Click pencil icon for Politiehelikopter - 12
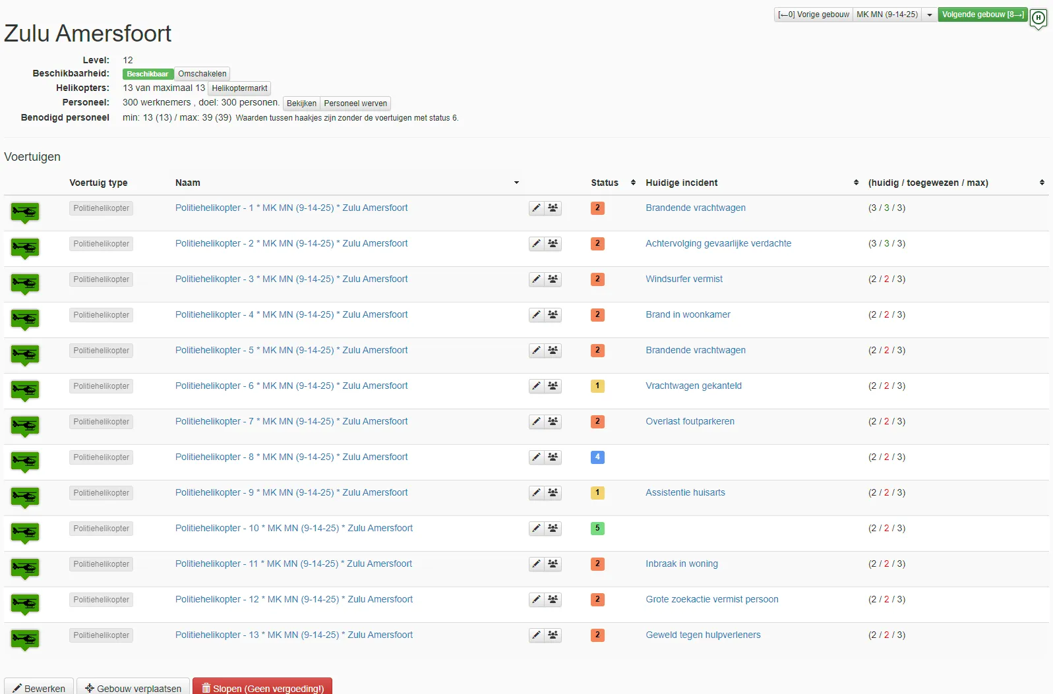The height and width of the screenshot is (694, 1053). pos(537,600)
